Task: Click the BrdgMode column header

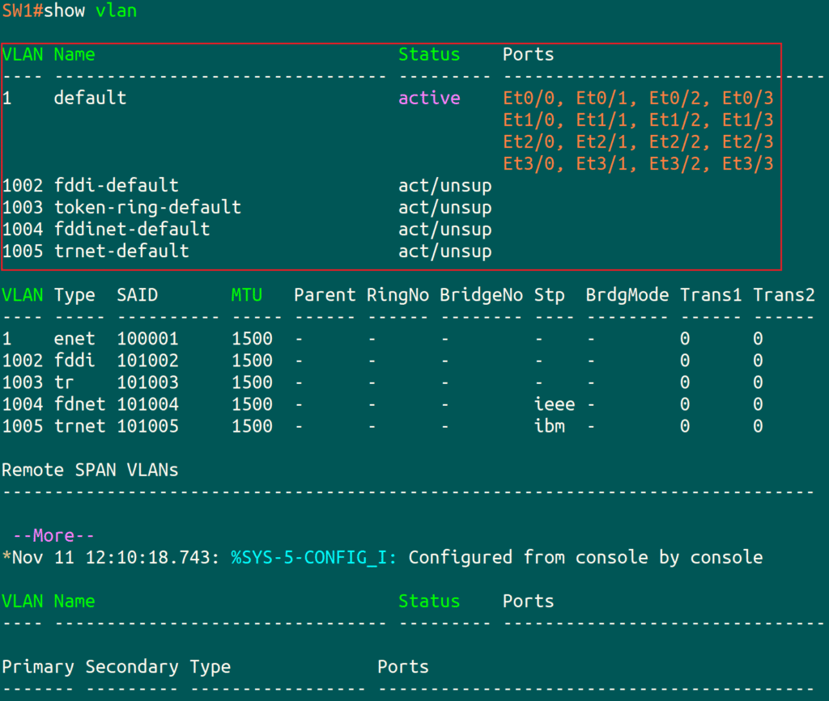Action: point(627,295)
